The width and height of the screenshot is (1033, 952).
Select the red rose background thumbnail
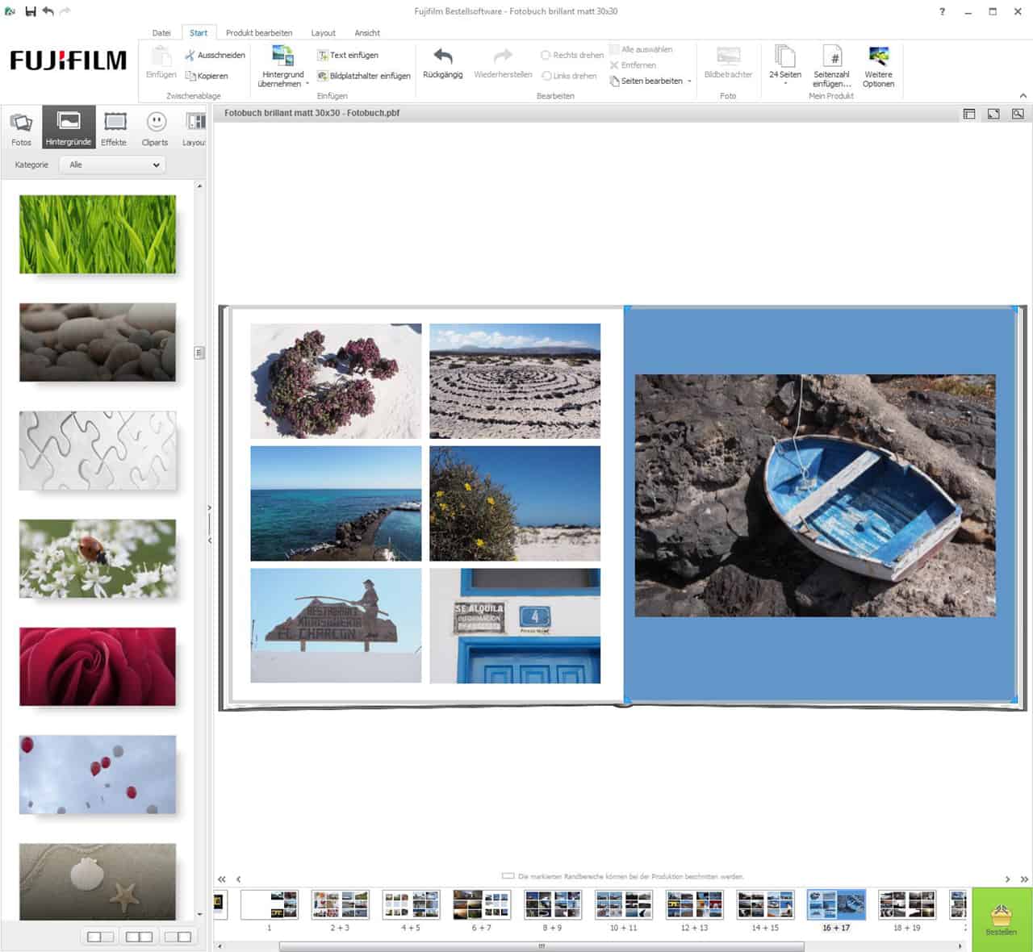pos(98,666)
